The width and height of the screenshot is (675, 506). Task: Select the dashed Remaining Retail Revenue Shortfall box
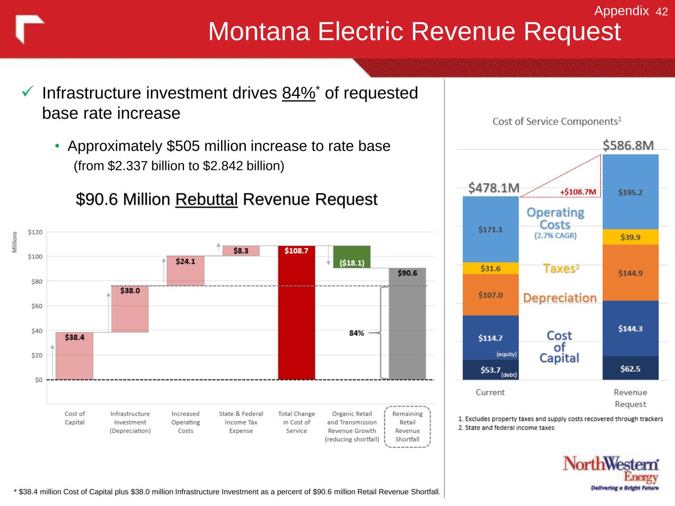[407, 426]
